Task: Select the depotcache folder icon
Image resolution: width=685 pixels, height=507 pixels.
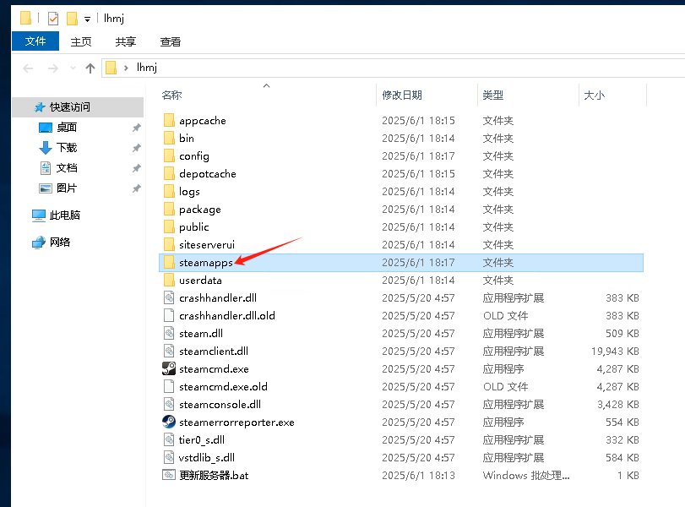Action: (169, 173)
